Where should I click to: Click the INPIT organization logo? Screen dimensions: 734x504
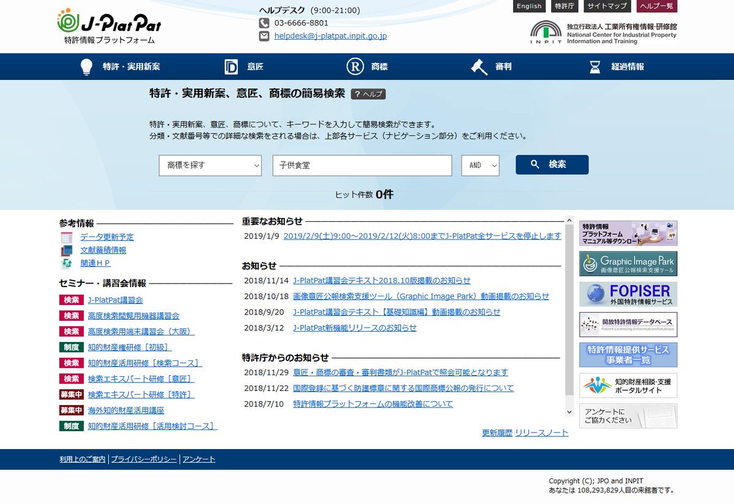pos(603,33)
